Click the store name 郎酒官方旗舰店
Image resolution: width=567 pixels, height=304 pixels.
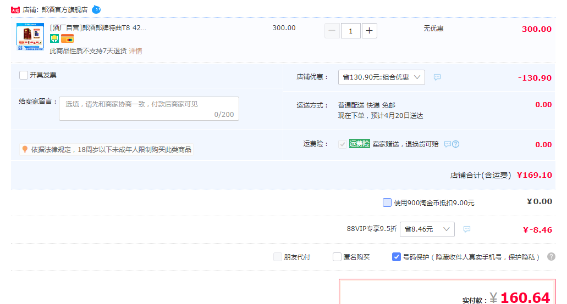64,10
